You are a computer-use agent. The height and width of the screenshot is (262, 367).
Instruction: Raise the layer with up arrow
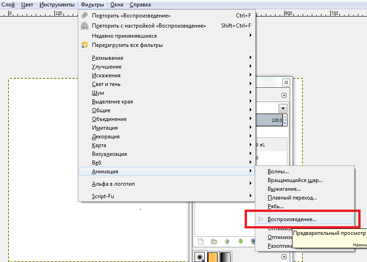(227, 242)
